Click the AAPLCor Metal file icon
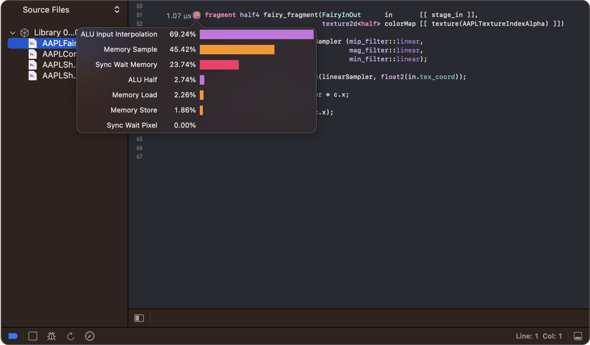This screenshot has width=590, height=345. coord(32,54)
